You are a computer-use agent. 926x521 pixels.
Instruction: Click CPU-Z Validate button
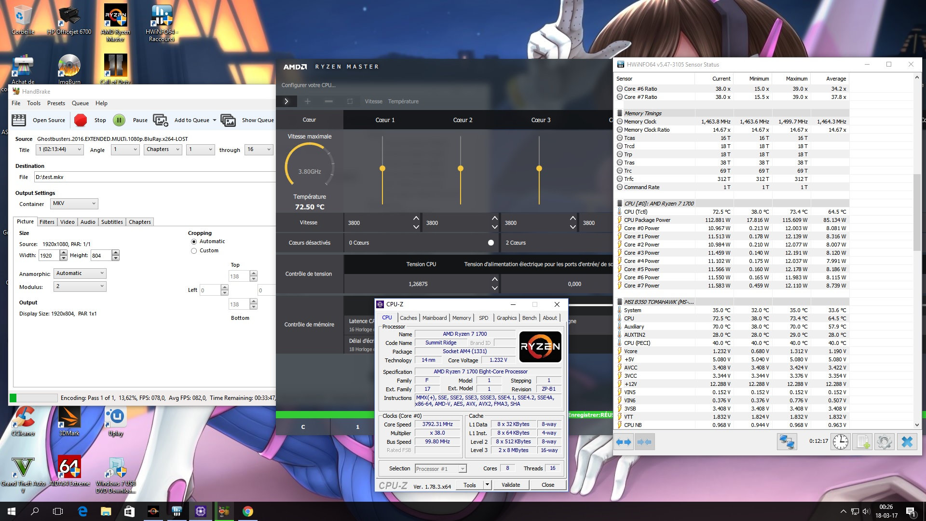point(511,485)
